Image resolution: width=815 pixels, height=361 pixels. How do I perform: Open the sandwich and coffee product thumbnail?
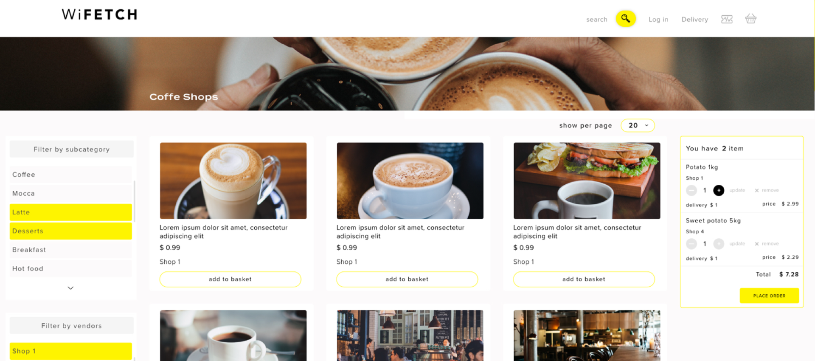point(587,181)
